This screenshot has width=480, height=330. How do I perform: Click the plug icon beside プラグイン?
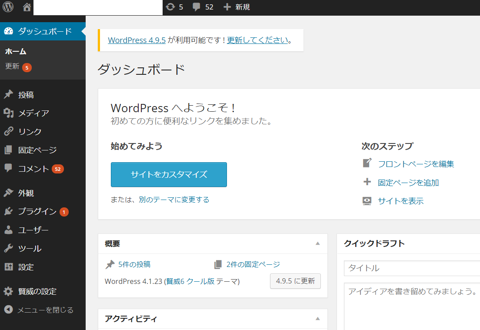coord(9,211)
